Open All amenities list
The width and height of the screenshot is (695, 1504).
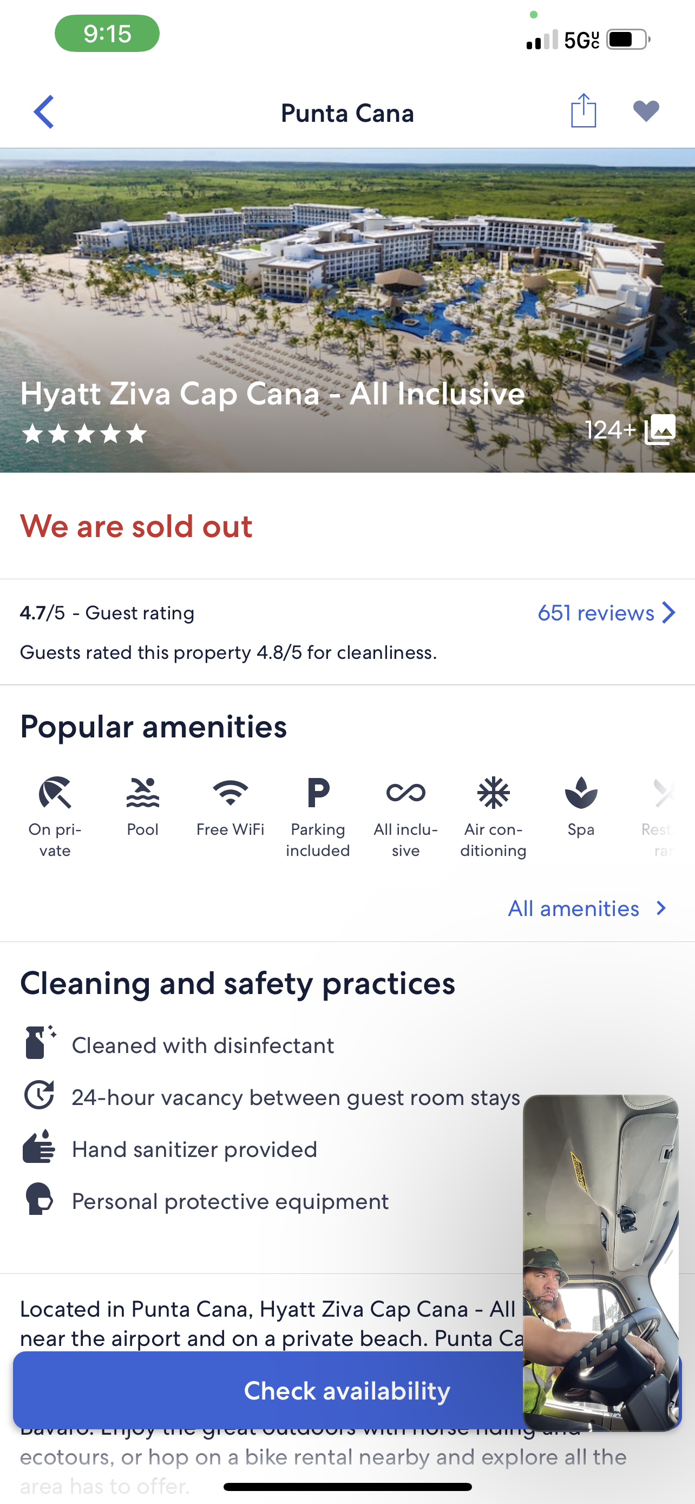pos(574,908)
